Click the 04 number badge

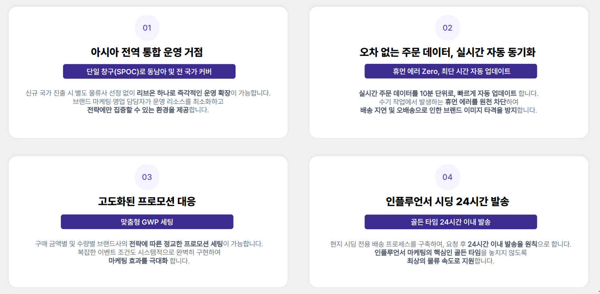pyautogui.click(x=447, y=177)
